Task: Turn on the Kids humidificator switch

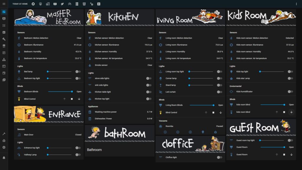Action: pyautogui.click(x=290, y=91)
